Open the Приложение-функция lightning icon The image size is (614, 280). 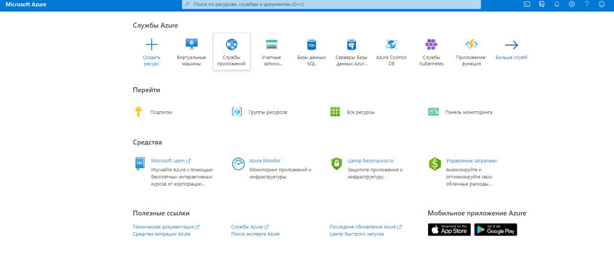pos(472,45)
